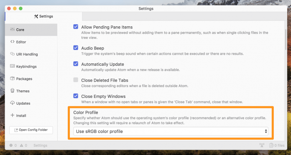This screenshot has width=291, height=155.
Task: Select the Settings tab
Action: pos(43,16)
